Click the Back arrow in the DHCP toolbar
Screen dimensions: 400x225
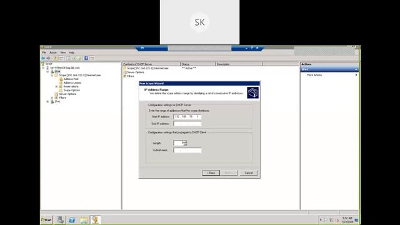click(43, 58)
